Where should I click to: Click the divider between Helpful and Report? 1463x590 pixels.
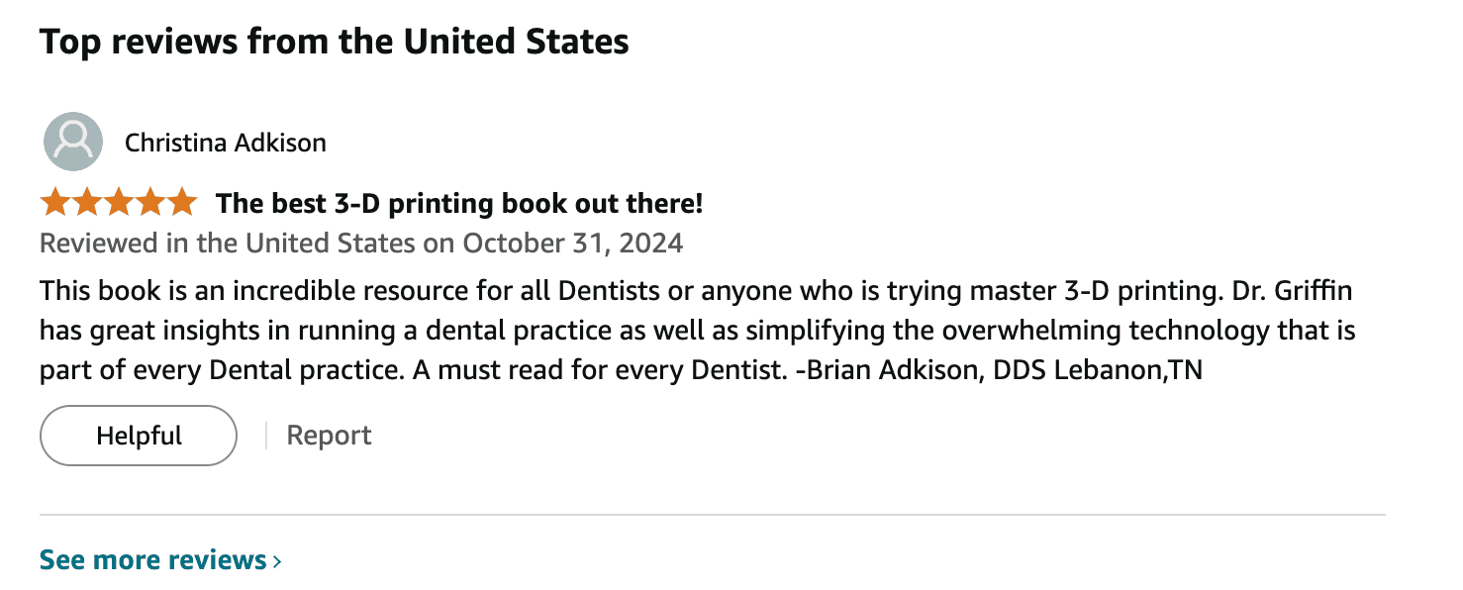pos(266,436)
